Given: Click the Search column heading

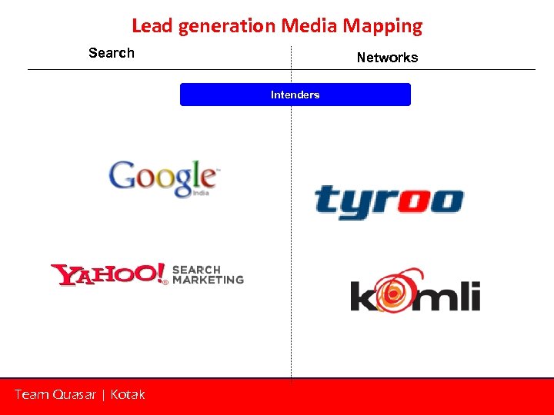Looking at the screenshot, I should [x=112, y=53].
